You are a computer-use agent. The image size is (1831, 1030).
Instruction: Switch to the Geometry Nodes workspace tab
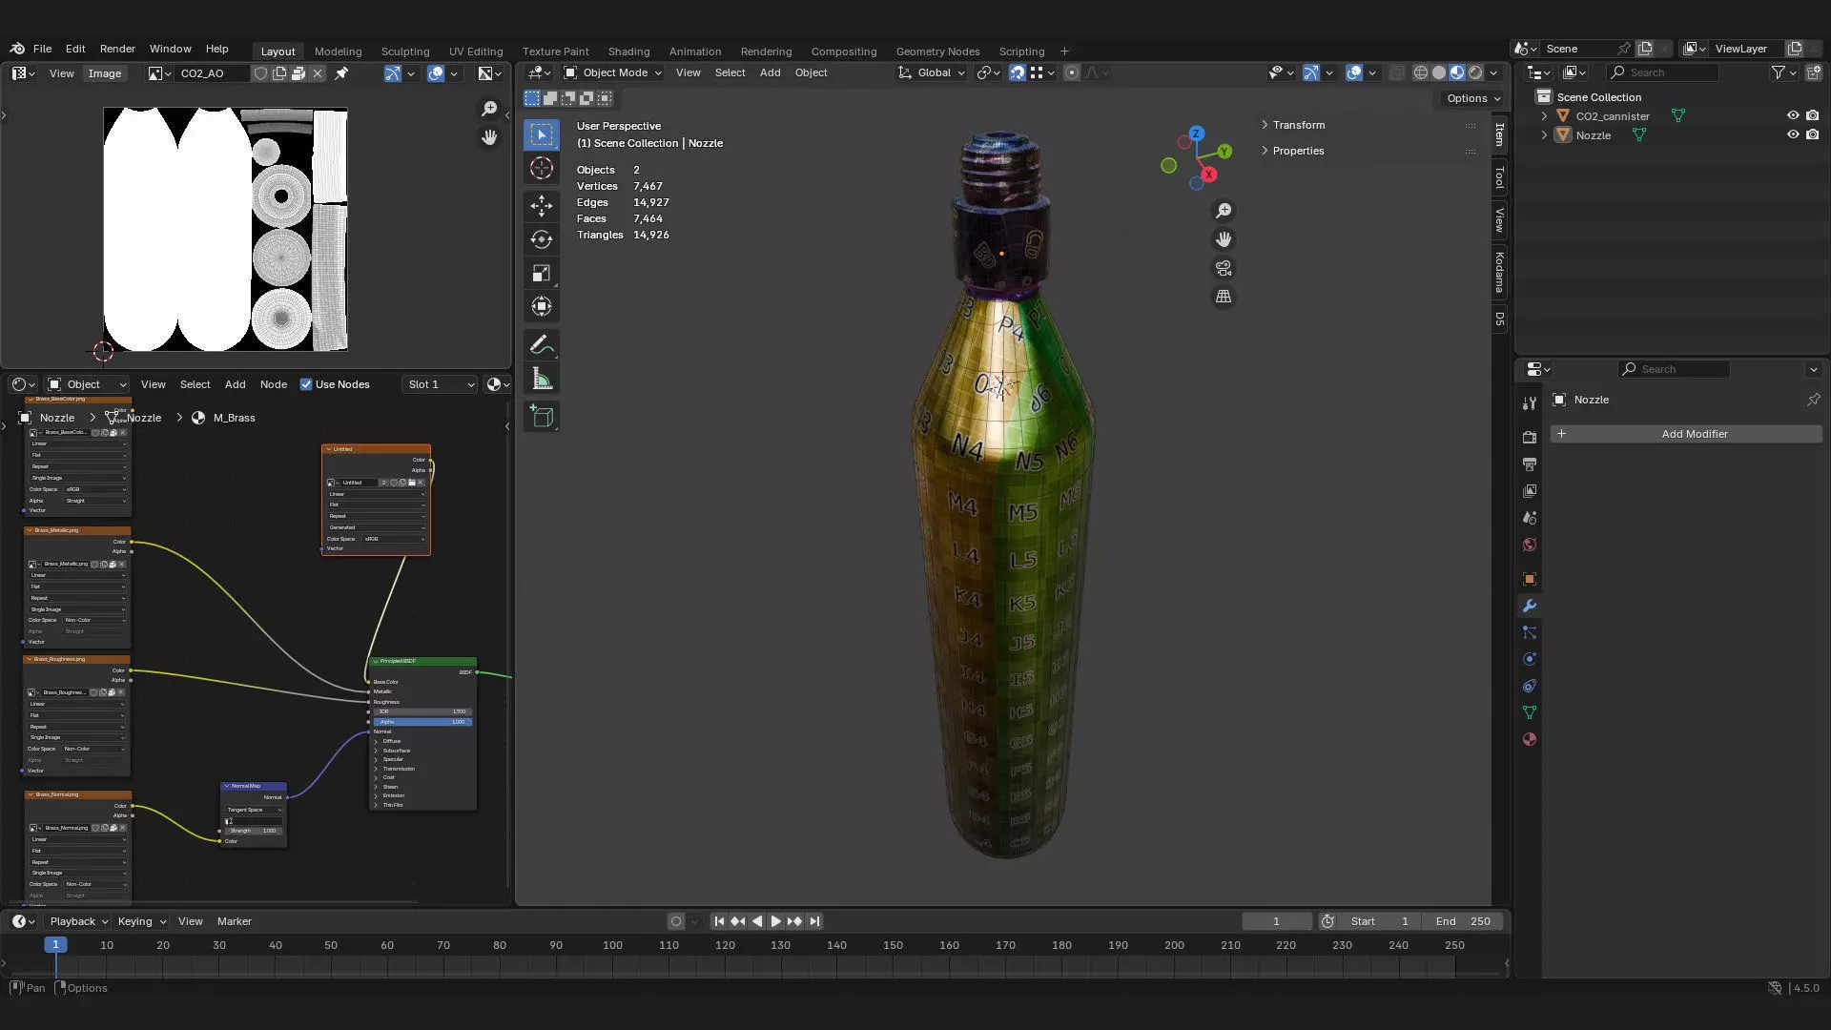pos(937,51)
